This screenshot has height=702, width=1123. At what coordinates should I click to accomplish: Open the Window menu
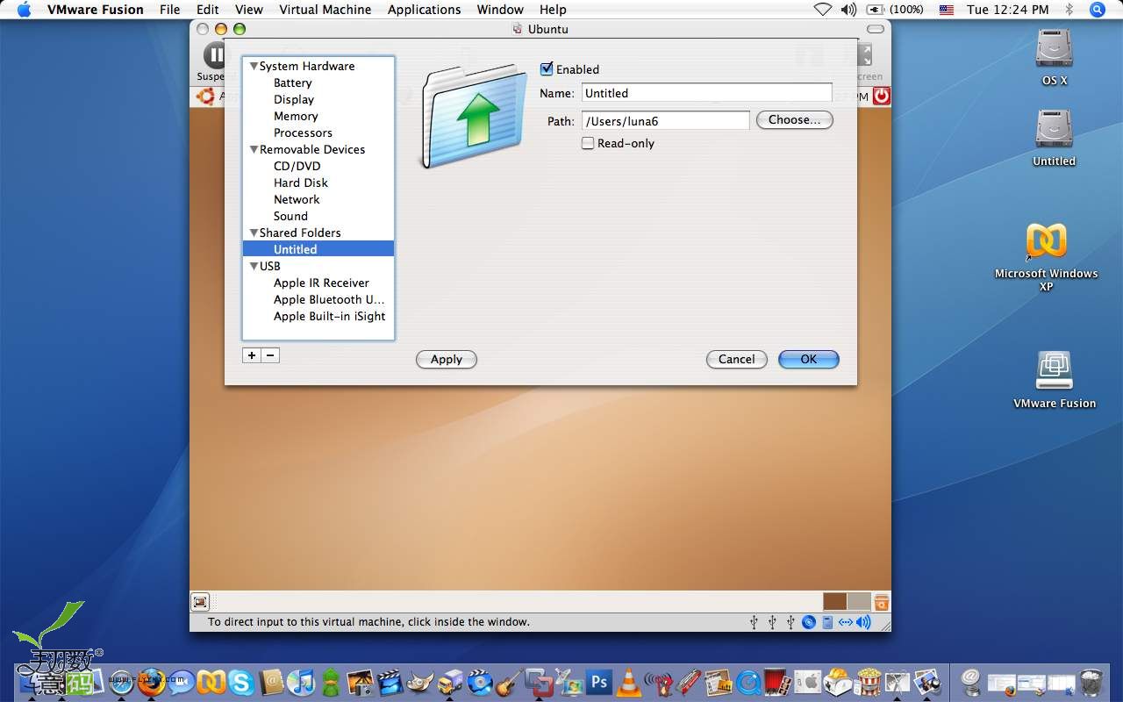click(500, 10)
